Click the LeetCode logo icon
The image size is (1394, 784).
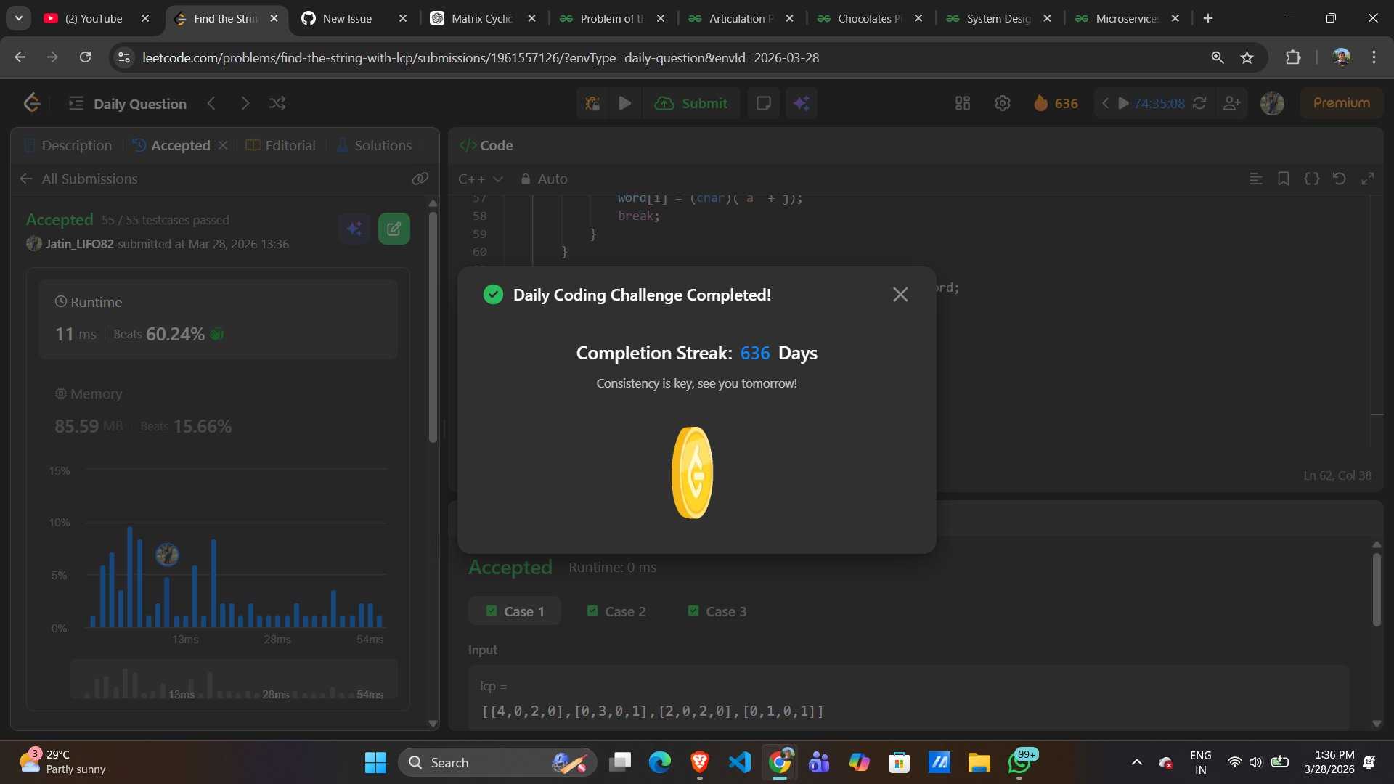pyautogui.click(x=31, y=103)
